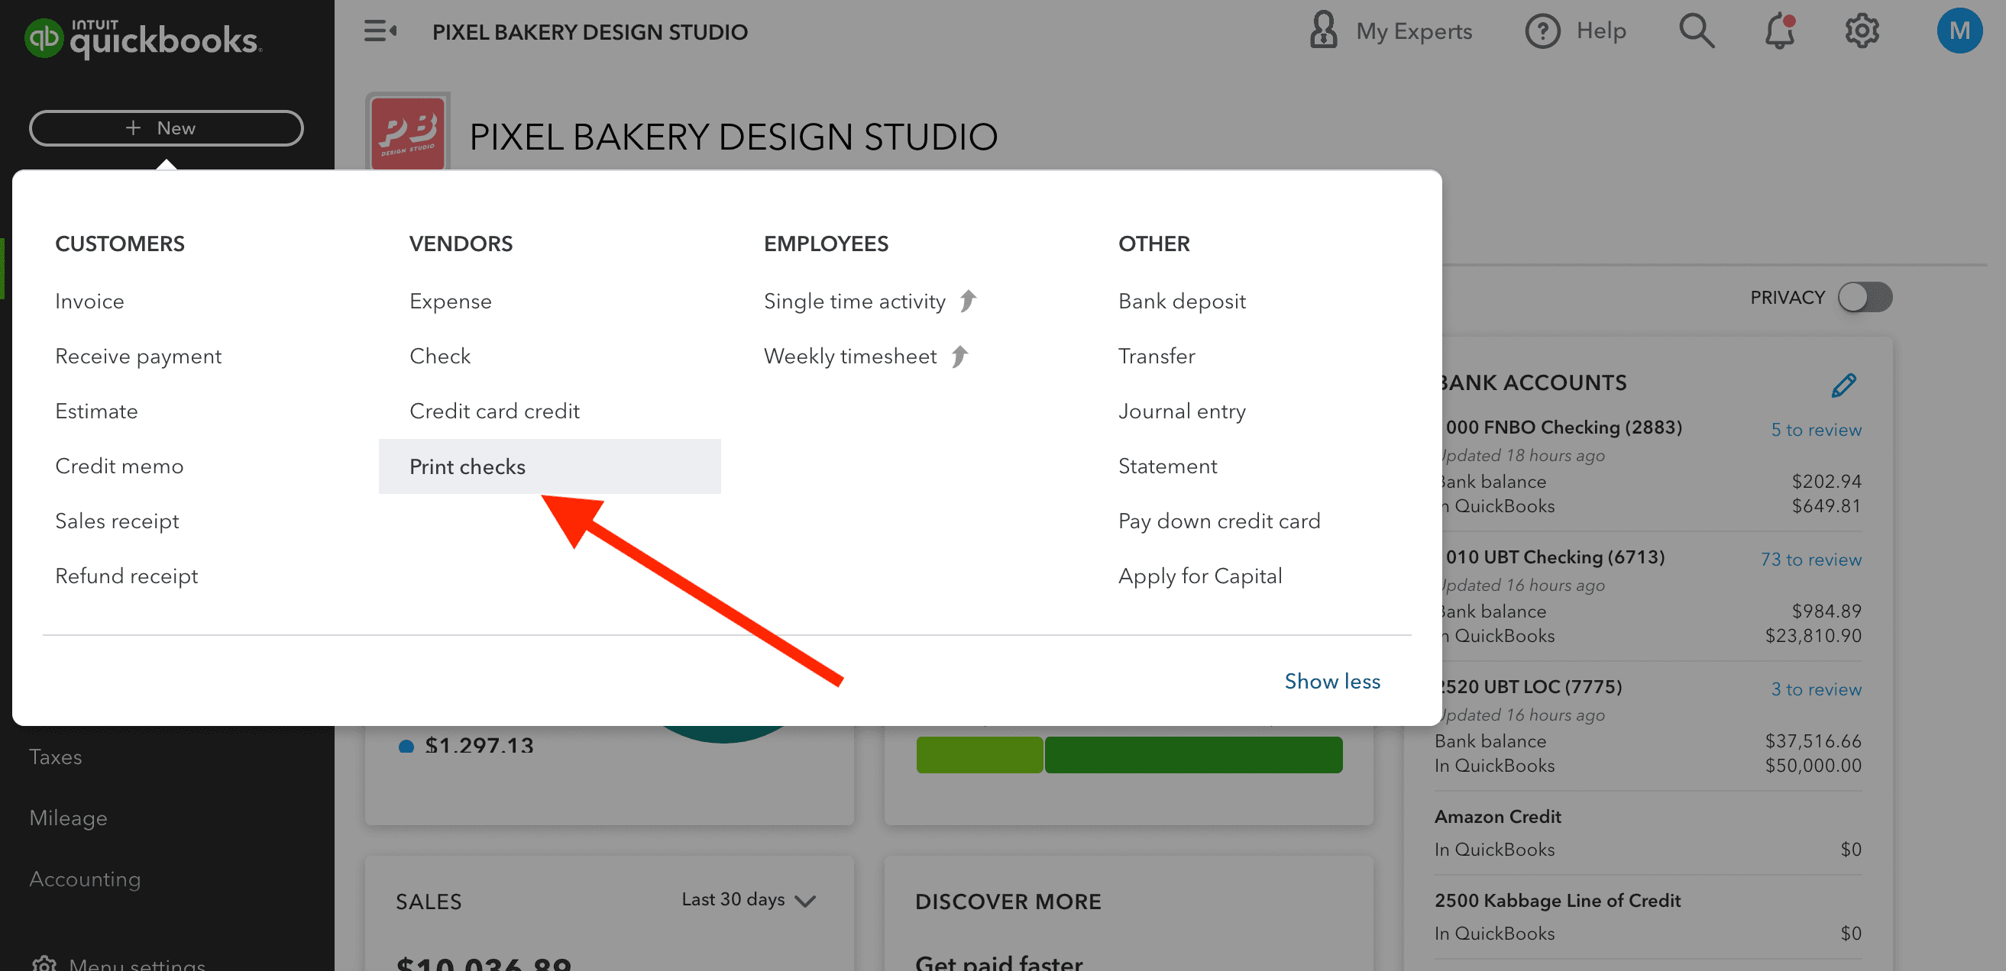Select Expense under Vendors
This screenshot has width=2006, height=971.
[450, 301]
